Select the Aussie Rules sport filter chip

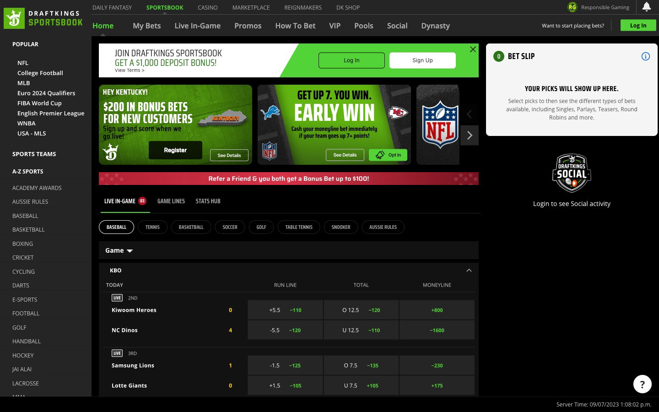pos(383,227)
